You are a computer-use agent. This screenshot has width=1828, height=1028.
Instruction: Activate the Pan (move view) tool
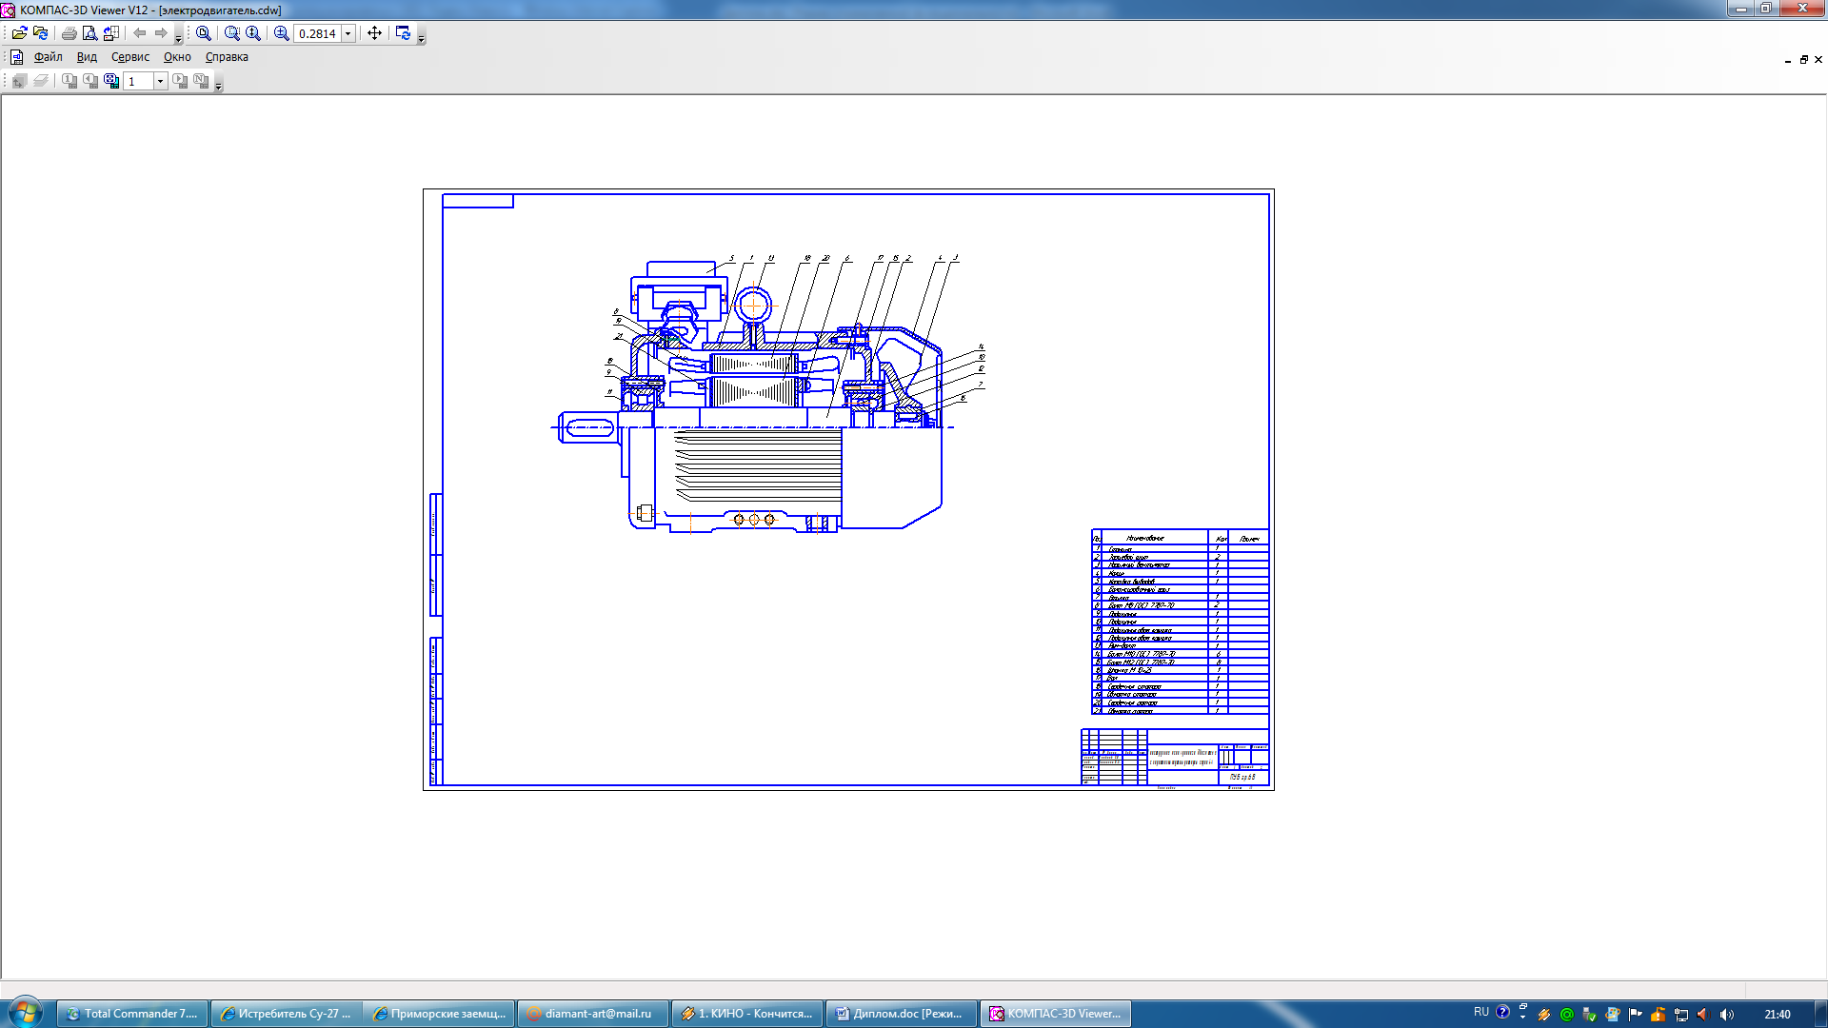374,33
